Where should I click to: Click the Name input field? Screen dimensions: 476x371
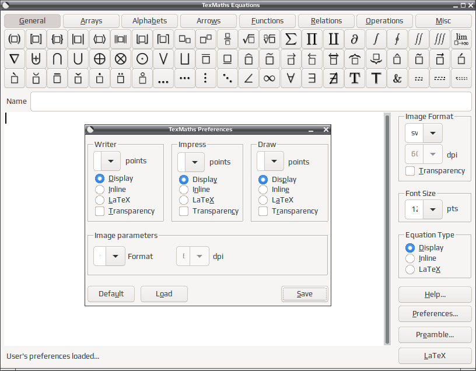tap(251, 101)
